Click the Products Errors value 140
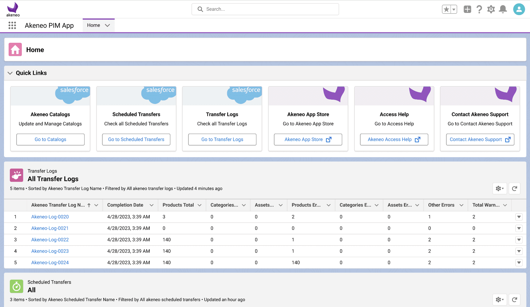Screen dimensions: 530x307 pos(296,262)
